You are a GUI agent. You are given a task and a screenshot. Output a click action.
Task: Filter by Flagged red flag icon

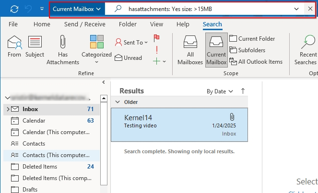click(x=156, y=38)
